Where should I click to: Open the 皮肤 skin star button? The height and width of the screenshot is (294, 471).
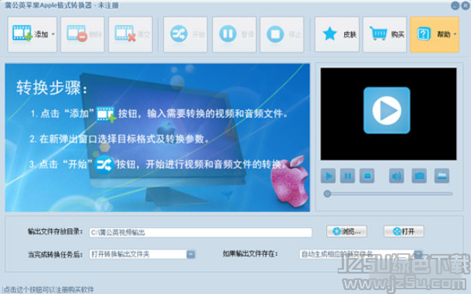click(x=337, y=34)
